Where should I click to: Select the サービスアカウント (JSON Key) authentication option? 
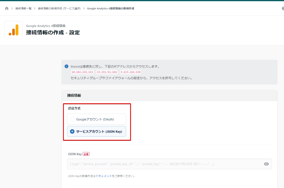pos(96,132)
